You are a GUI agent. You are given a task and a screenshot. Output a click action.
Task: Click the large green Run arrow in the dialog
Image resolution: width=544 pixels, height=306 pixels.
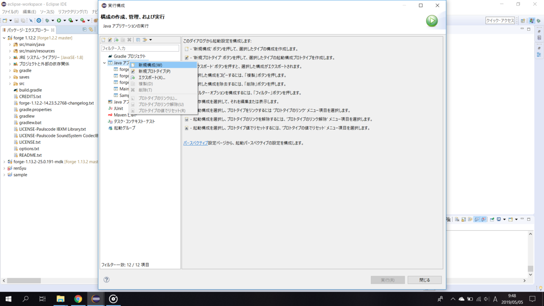(x=431, y=21)
